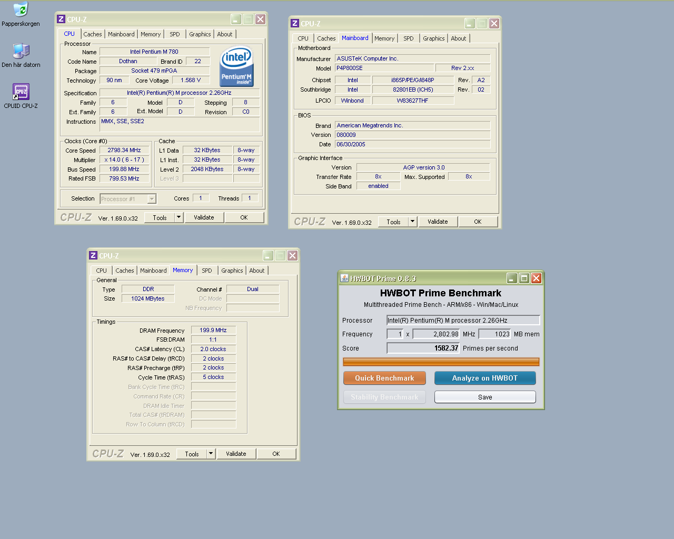Select the Core Speed value 2798.34 MHz
674x539 pixels.
(124, 150)
